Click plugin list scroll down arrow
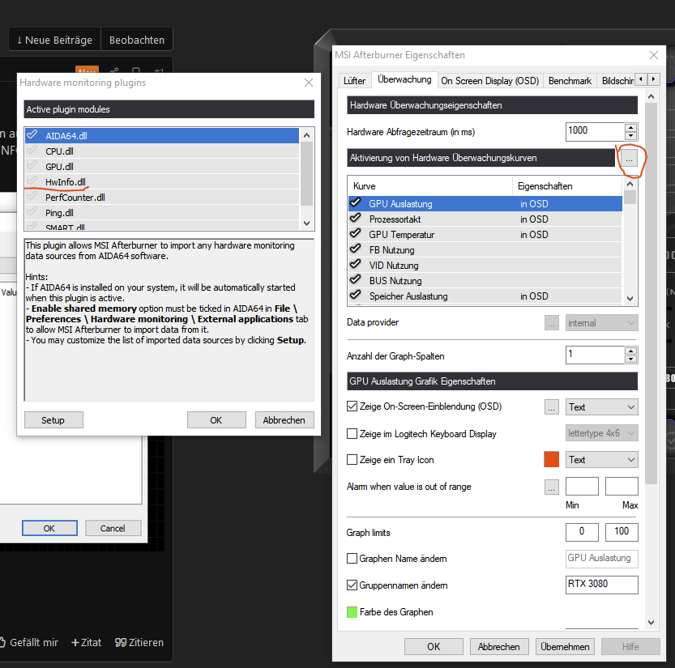This screenshot has width=675, height=668. click(306, 223)
